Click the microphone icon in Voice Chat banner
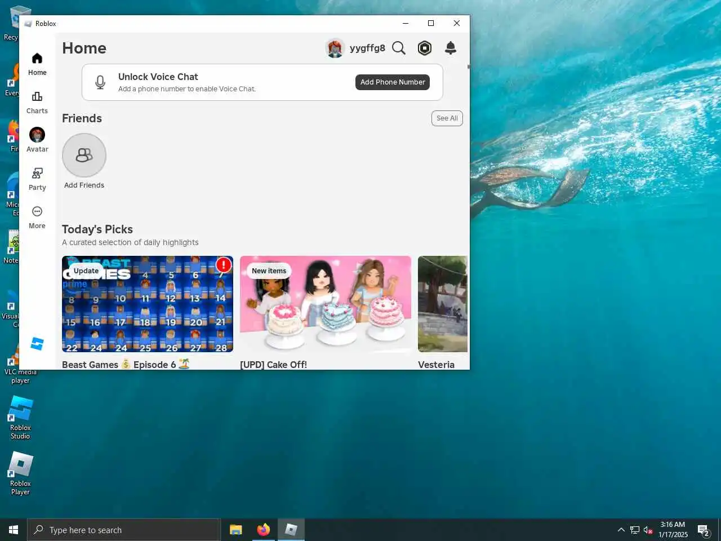This screenshot has height=541, width=721. coord(100,82)
